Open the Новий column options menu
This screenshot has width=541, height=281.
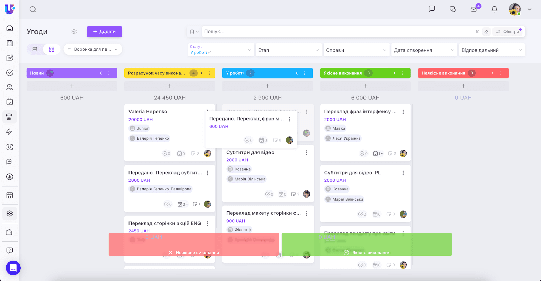pos(109,73)
